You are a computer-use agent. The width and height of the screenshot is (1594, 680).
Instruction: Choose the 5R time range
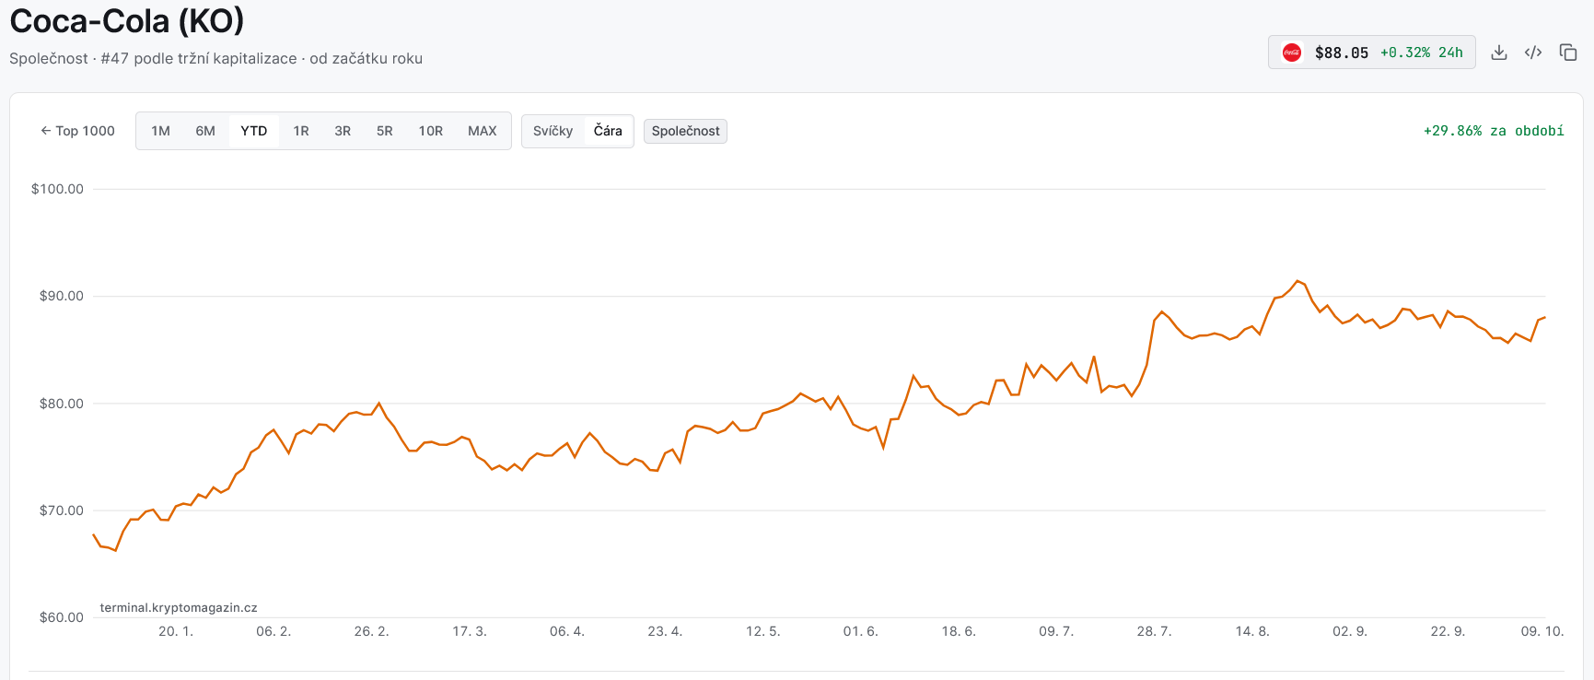coord(385,131)
